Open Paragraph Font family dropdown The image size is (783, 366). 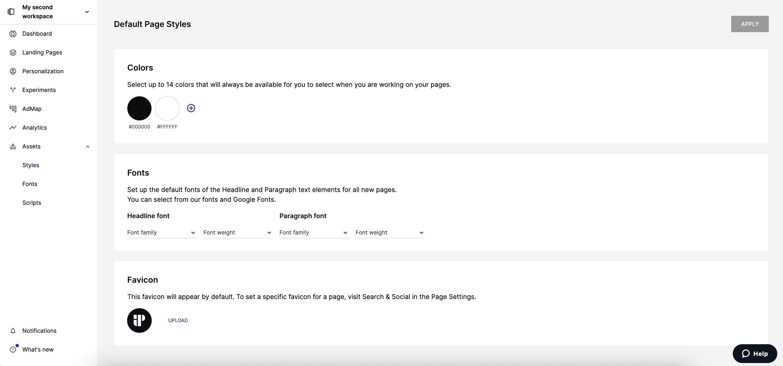[314, 233]
